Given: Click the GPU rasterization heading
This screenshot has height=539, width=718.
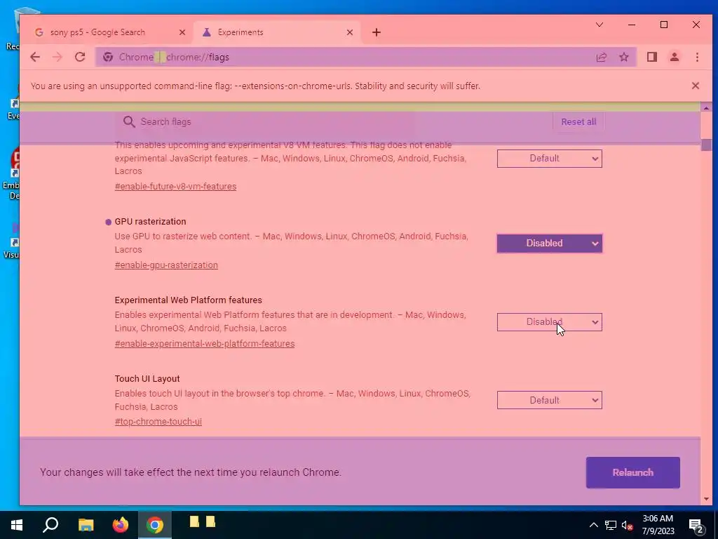Looking at the screenshot, I should pos(150,221).
